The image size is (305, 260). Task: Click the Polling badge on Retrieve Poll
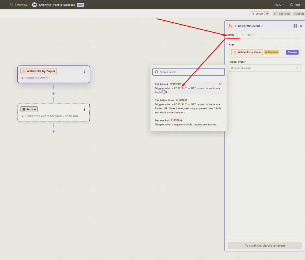point(176,120)
